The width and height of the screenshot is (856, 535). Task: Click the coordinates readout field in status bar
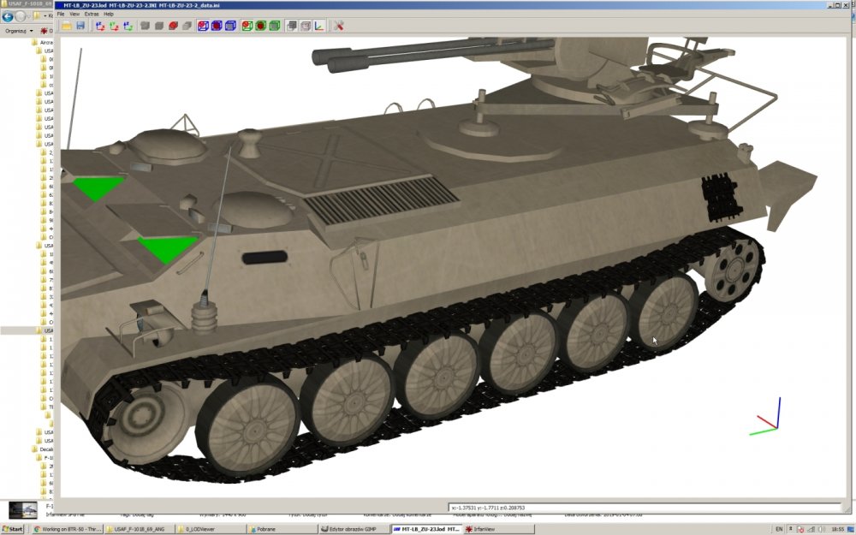(645, 508)
